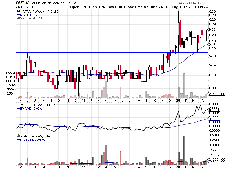Click the 0.30 price axis label
This screenshot has height=170, width=225.
point(212,11)
